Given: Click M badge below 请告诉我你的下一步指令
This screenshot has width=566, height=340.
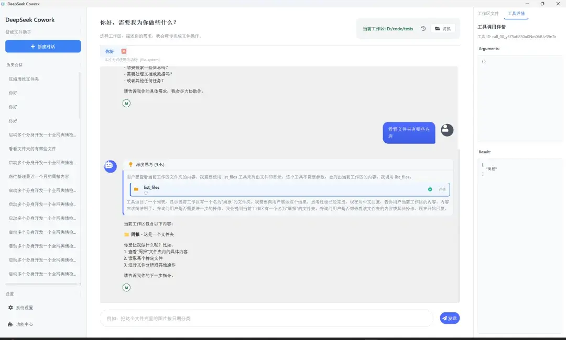Looking at the screenshot, I should (x=126, y=287).
